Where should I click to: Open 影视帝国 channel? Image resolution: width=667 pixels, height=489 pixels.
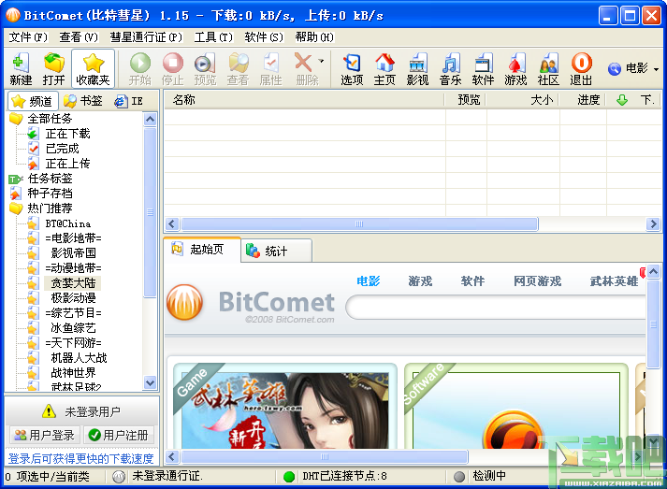pos(73,253)
